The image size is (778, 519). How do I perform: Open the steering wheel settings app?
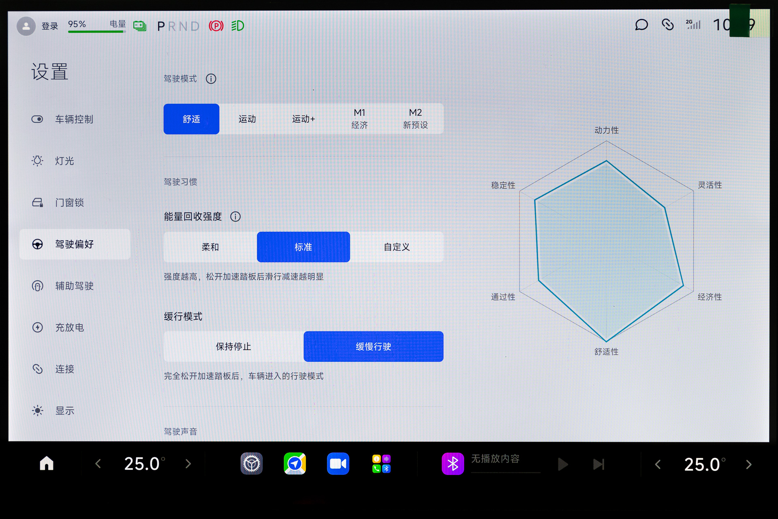coord(251,463)
